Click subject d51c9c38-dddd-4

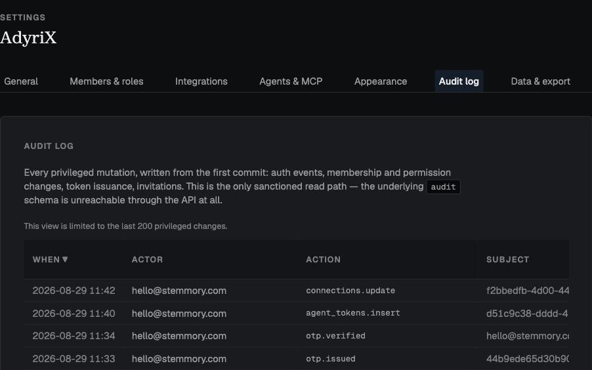point(527,314)
